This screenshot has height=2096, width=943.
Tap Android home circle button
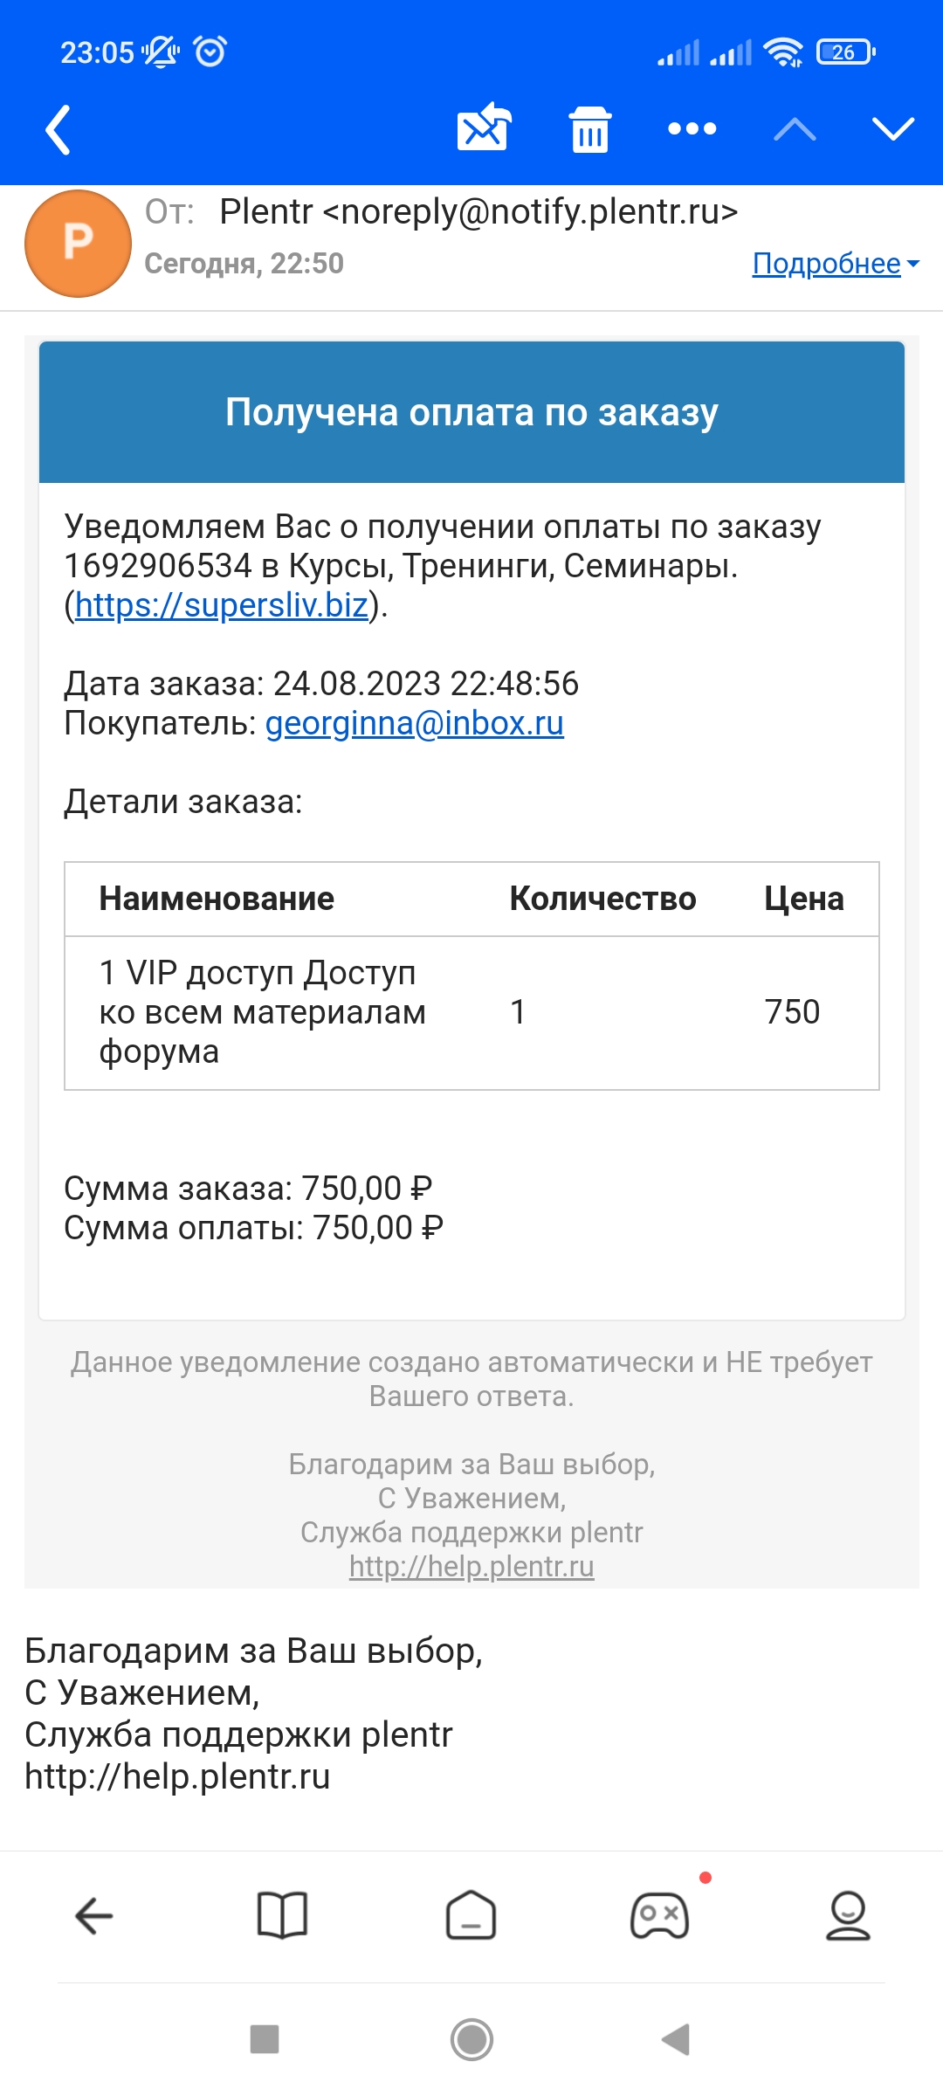471,2040
